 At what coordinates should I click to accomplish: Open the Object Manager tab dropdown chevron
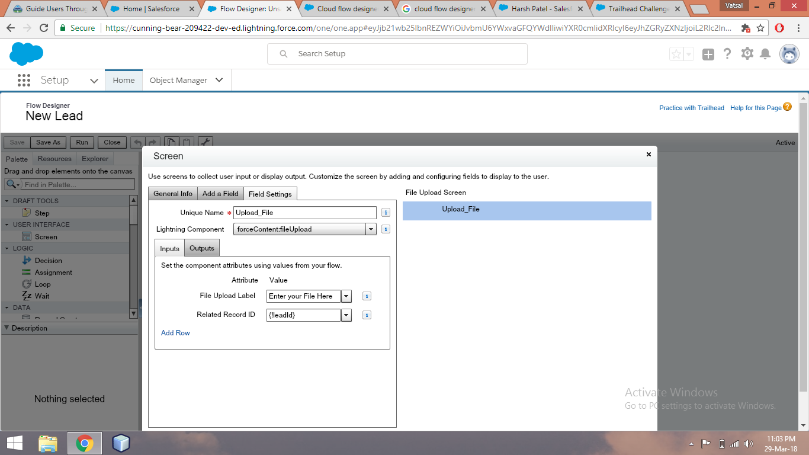[219, 80]
